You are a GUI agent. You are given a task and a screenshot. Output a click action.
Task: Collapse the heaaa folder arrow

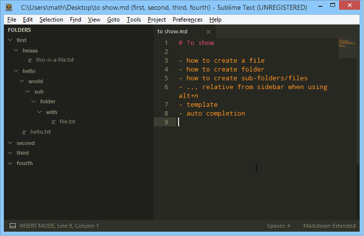point(16,50)
